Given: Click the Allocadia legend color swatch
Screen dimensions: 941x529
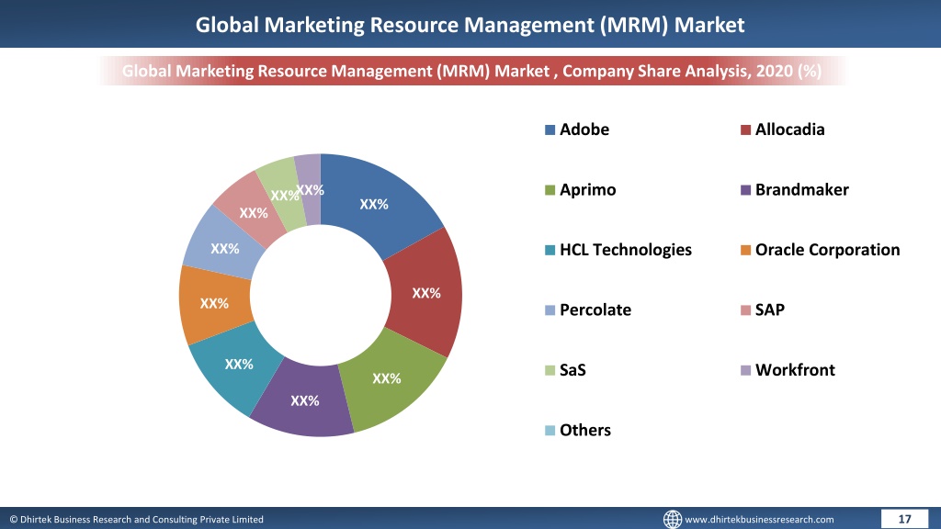Looking at the screenshot, I should pos(745,130).
